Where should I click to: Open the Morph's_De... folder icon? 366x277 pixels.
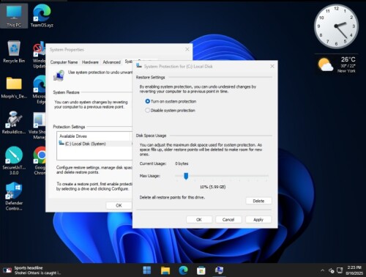14,87
